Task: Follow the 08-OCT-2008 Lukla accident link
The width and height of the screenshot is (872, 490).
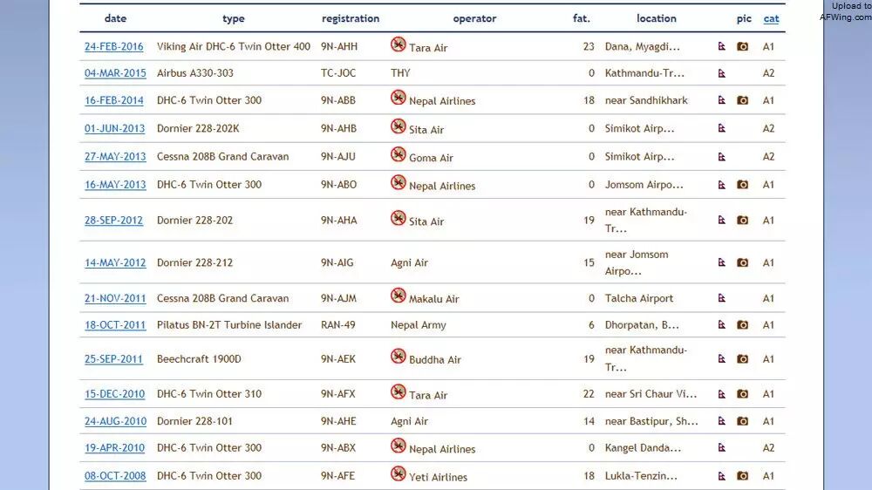Action: (115, 476)
